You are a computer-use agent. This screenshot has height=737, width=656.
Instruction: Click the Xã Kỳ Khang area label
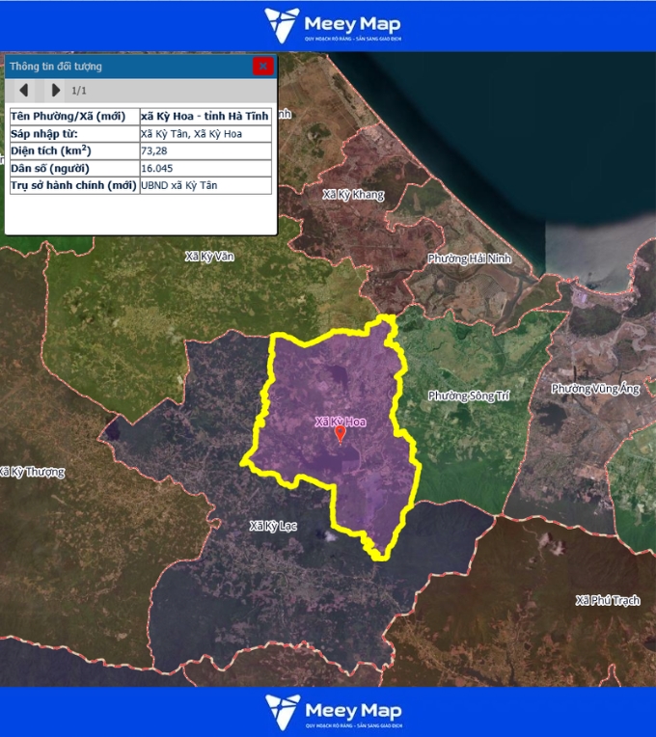(352, 195)
